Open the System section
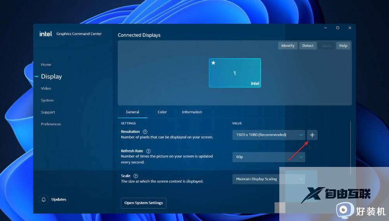Screen dimensions: 389x221 click(47, 100)
